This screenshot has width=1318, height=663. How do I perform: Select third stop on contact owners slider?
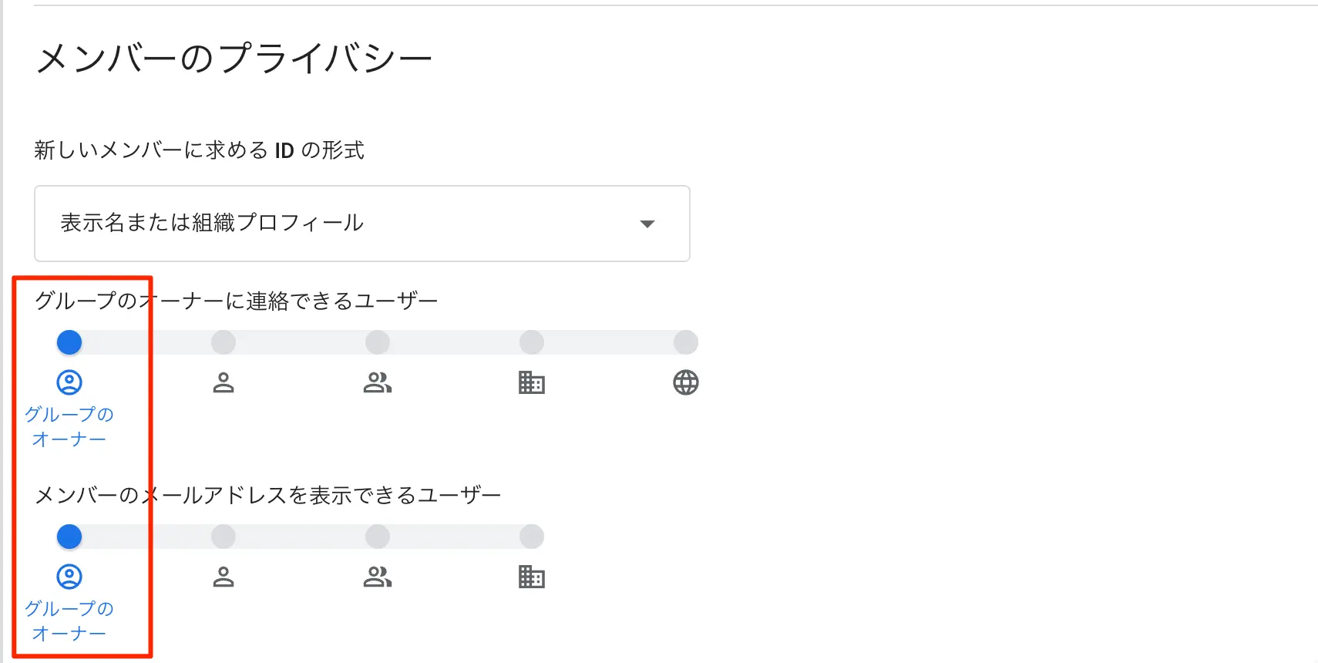point(378,342)
